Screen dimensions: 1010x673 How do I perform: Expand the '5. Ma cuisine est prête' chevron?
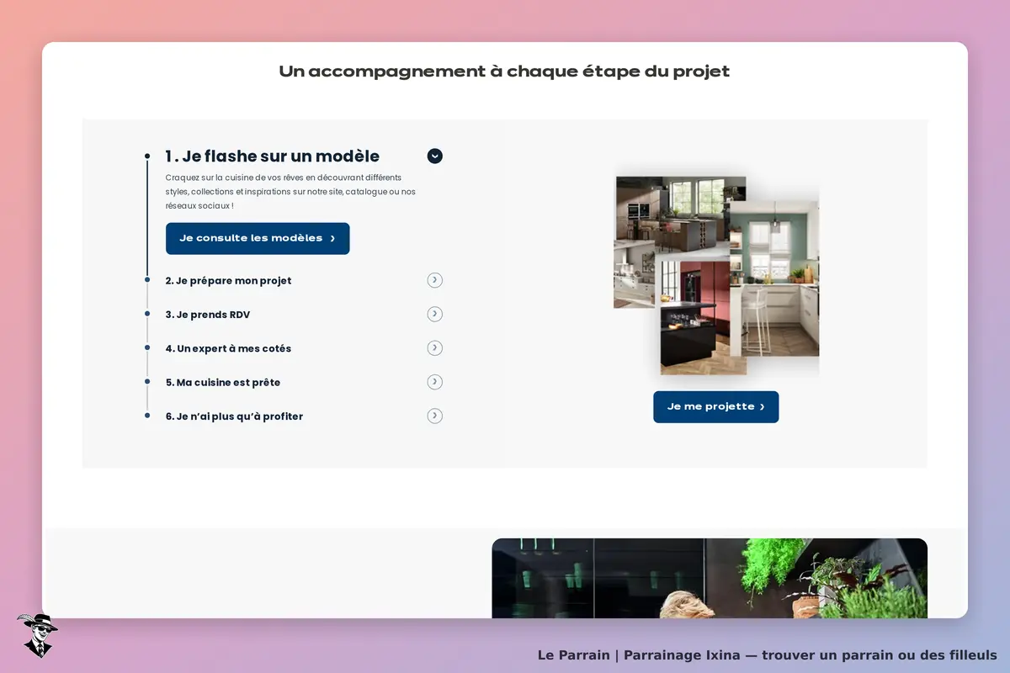pyautogui.click(x=434, y=382)
